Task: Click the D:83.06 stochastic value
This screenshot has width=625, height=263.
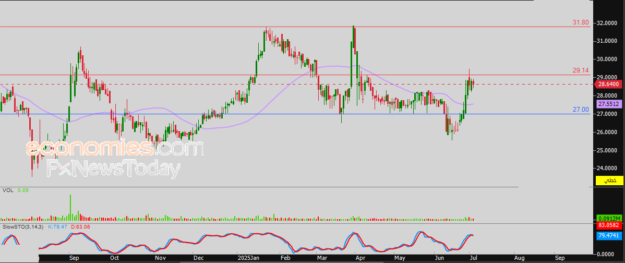Action: point(81,227)
